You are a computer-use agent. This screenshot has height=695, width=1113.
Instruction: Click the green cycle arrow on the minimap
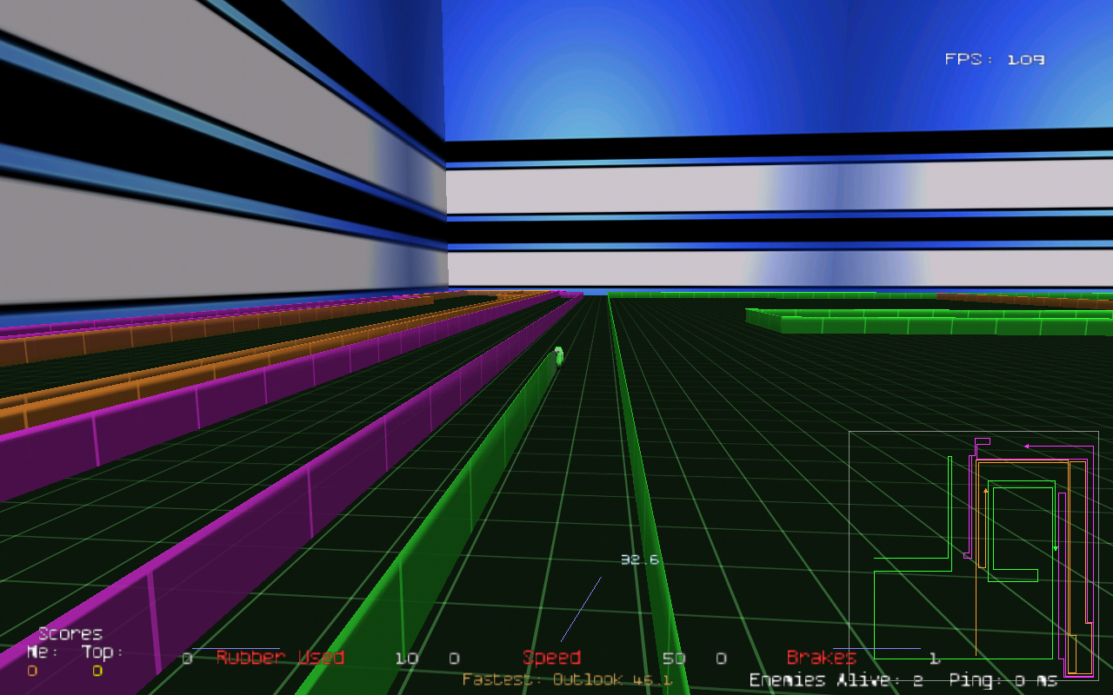pyautogui.click(x=1056, y=548)
